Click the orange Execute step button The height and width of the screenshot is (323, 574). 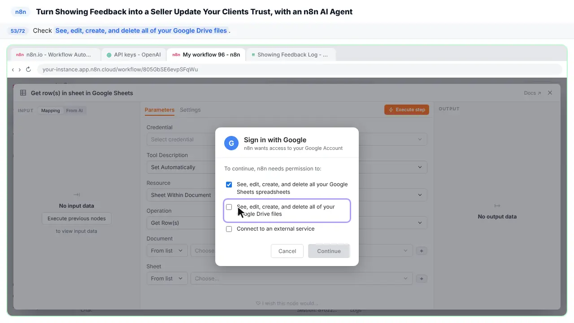407,109
